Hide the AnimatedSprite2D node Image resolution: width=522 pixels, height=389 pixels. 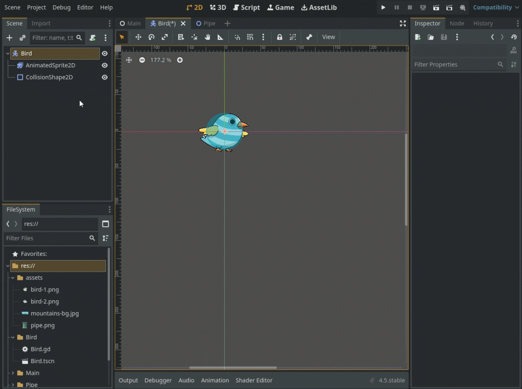tap(105, 65)
